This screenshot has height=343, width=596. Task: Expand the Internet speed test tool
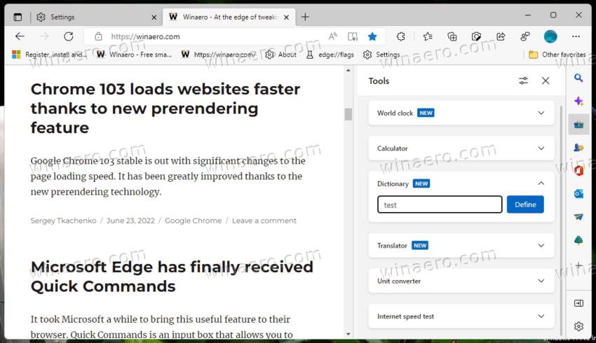click(541, 316)
